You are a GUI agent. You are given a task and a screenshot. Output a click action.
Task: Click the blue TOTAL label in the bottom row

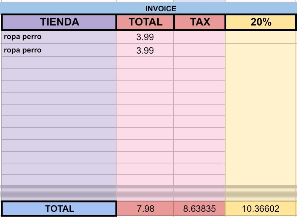point(59,209)
